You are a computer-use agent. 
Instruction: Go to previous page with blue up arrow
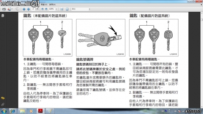(24, 9)
